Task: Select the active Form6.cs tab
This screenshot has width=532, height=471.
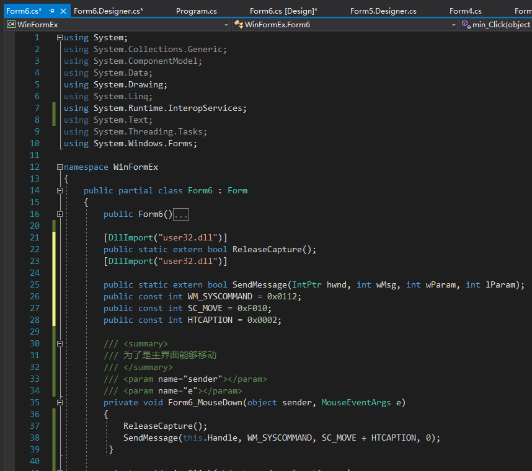Action: coord(24,11)
